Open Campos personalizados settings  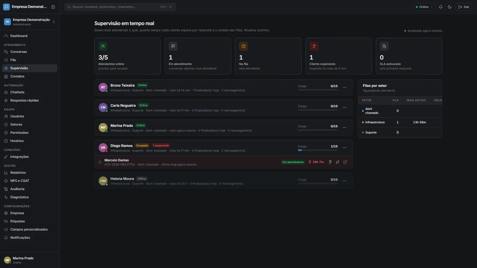pos(30,230)
